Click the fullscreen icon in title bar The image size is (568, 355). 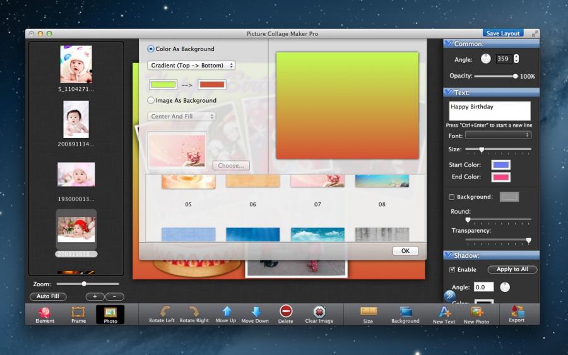pos(535,33)
